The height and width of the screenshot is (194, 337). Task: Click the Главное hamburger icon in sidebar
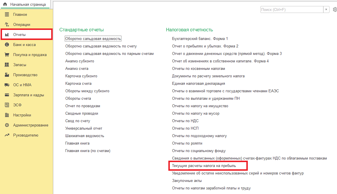[7, 15]
